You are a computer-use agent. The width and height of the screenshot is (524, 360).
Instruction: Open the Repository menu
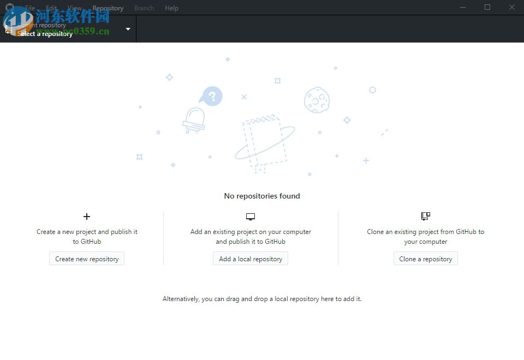pos(108,8)
